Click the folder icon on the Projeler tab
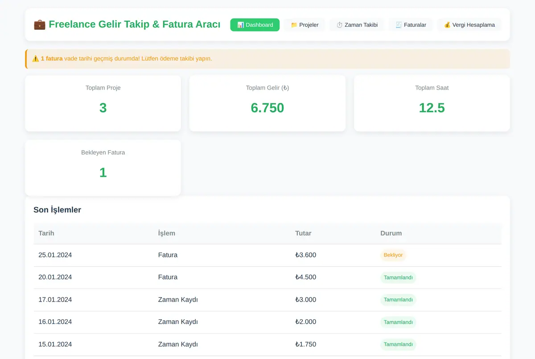This screenshot has height=359, width=535. pyautogui.click(x=294, y=25)
